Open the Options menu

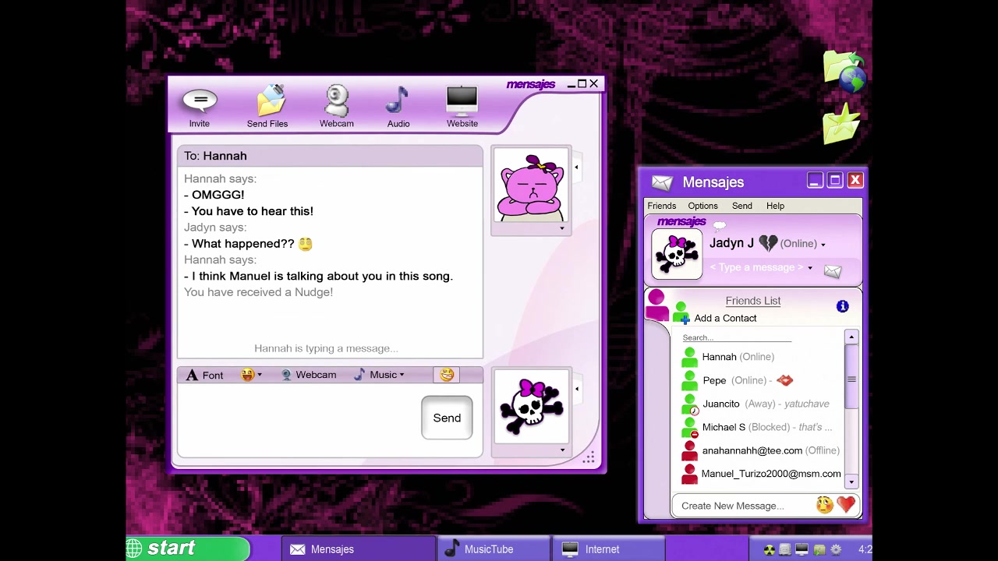pyautogui.click(x=702, y=206)
